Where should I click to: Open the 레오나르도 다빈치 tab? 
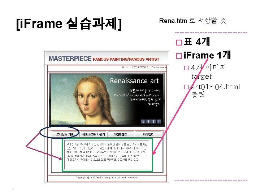pos(94,134)
